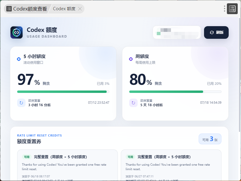Click the blue diamond icon of 5 小时额度

(x=19, y=59)
